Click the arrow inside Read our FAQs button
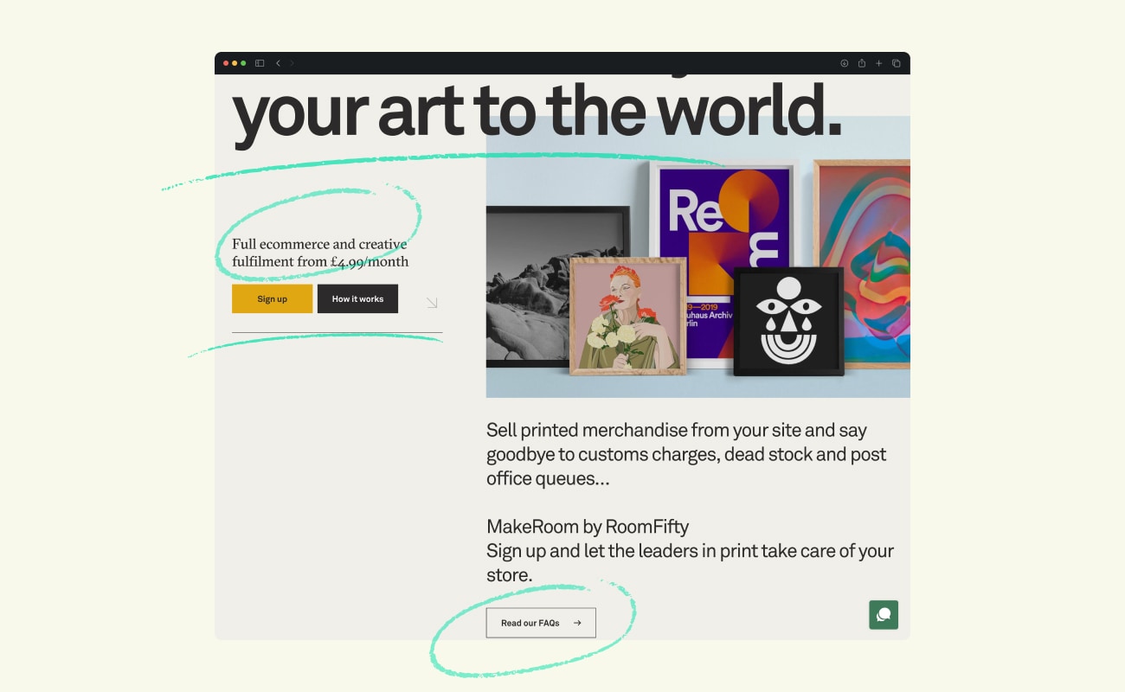 click(x=577, y=623)
